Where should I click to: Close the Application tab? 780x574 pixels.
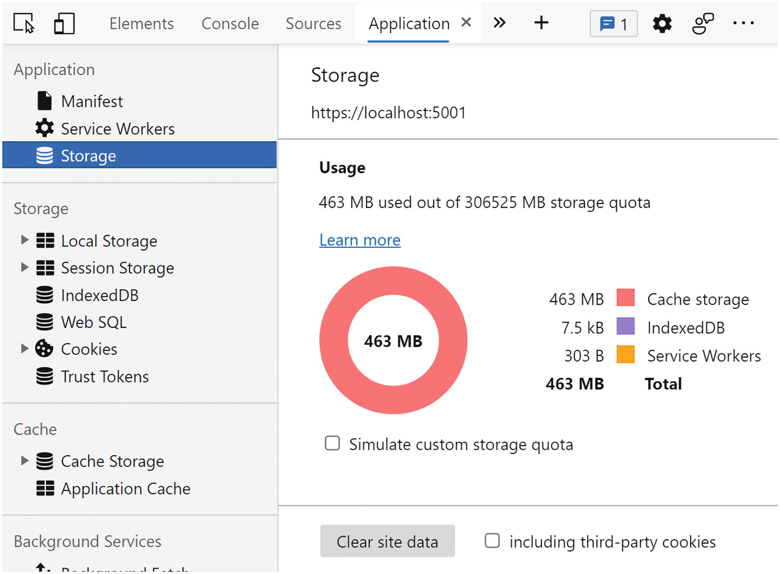click(x=466, y=22)
